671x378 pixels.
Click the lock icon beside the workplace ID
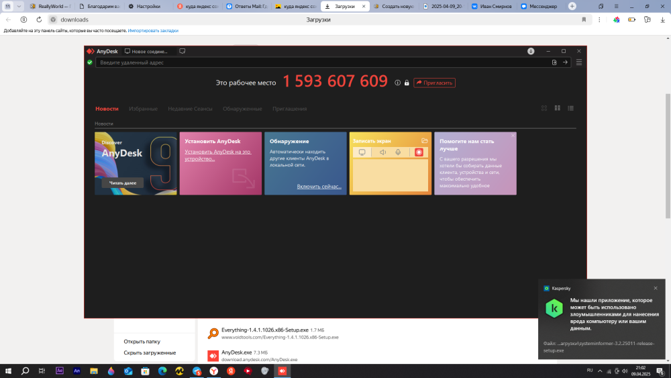coord(407,83)
